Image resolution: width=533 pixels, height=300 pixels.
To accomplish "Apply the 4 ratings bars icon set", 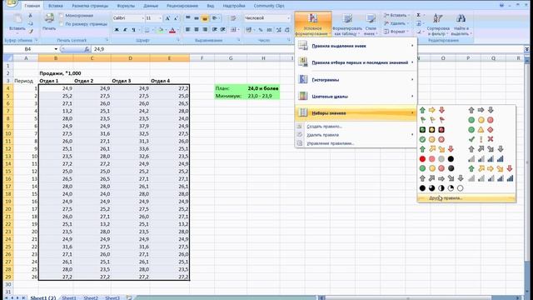I will point(486,159).
